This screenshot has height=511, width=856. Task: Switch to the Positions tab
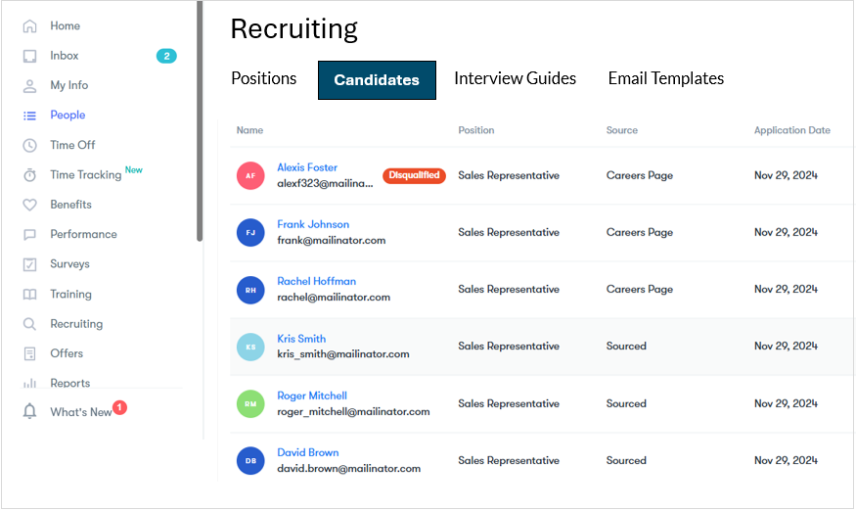[263, 78]
